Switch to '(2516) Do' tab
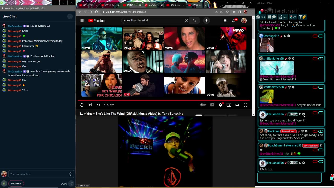Viewport: 334px width, 188px height. click(x=110, y=5)
